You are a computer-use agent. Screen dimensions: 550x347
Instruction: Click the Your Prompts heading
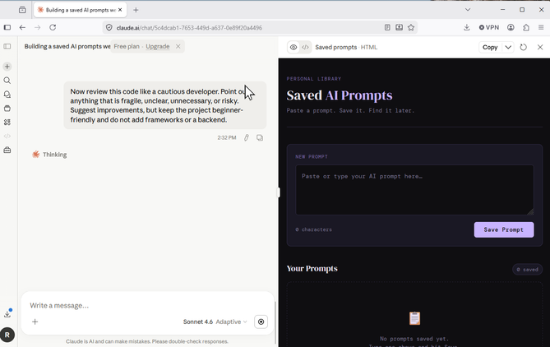pos(312,268)
